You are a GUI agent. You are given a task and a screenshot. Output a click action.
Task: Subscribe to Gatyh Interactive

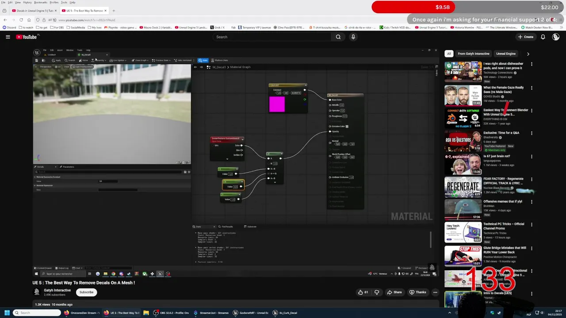point(86,292)
